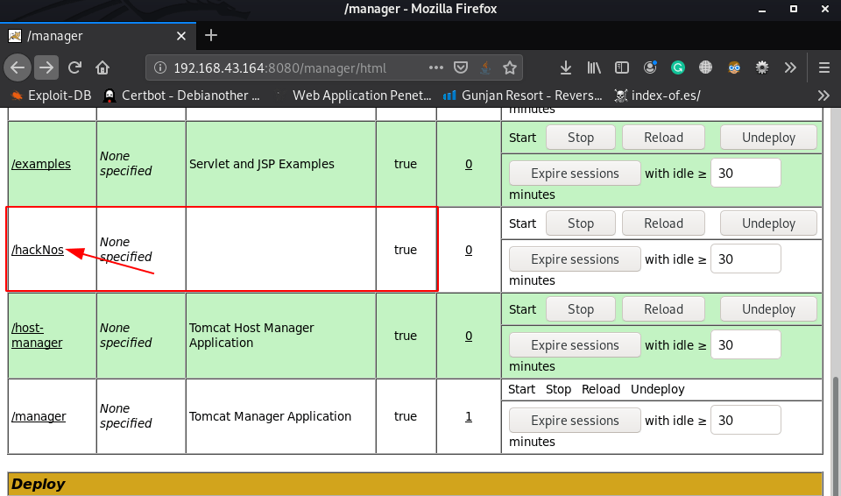Expire sessions for /examples
This screenshot has height=496, width=841.
575,174
